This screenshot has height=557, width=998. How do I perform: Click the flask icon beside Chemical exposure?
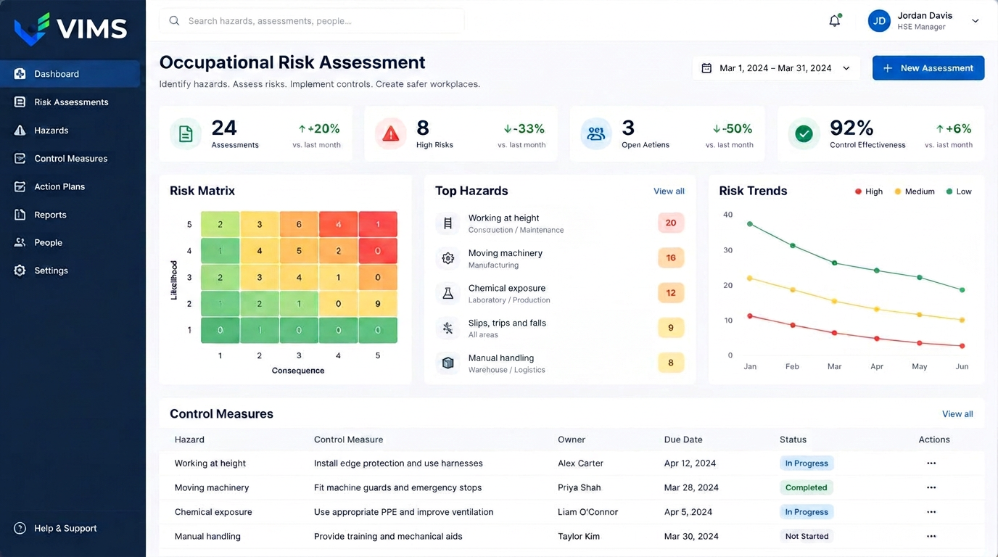tap(448, 293)
